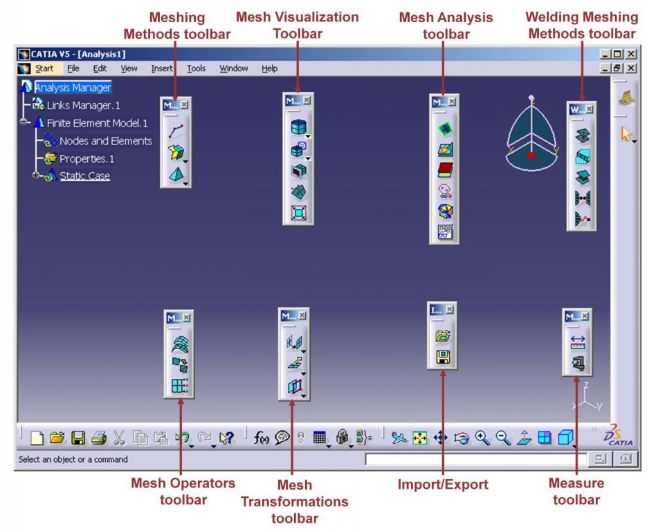Open the Tools menu

point(196,68)
